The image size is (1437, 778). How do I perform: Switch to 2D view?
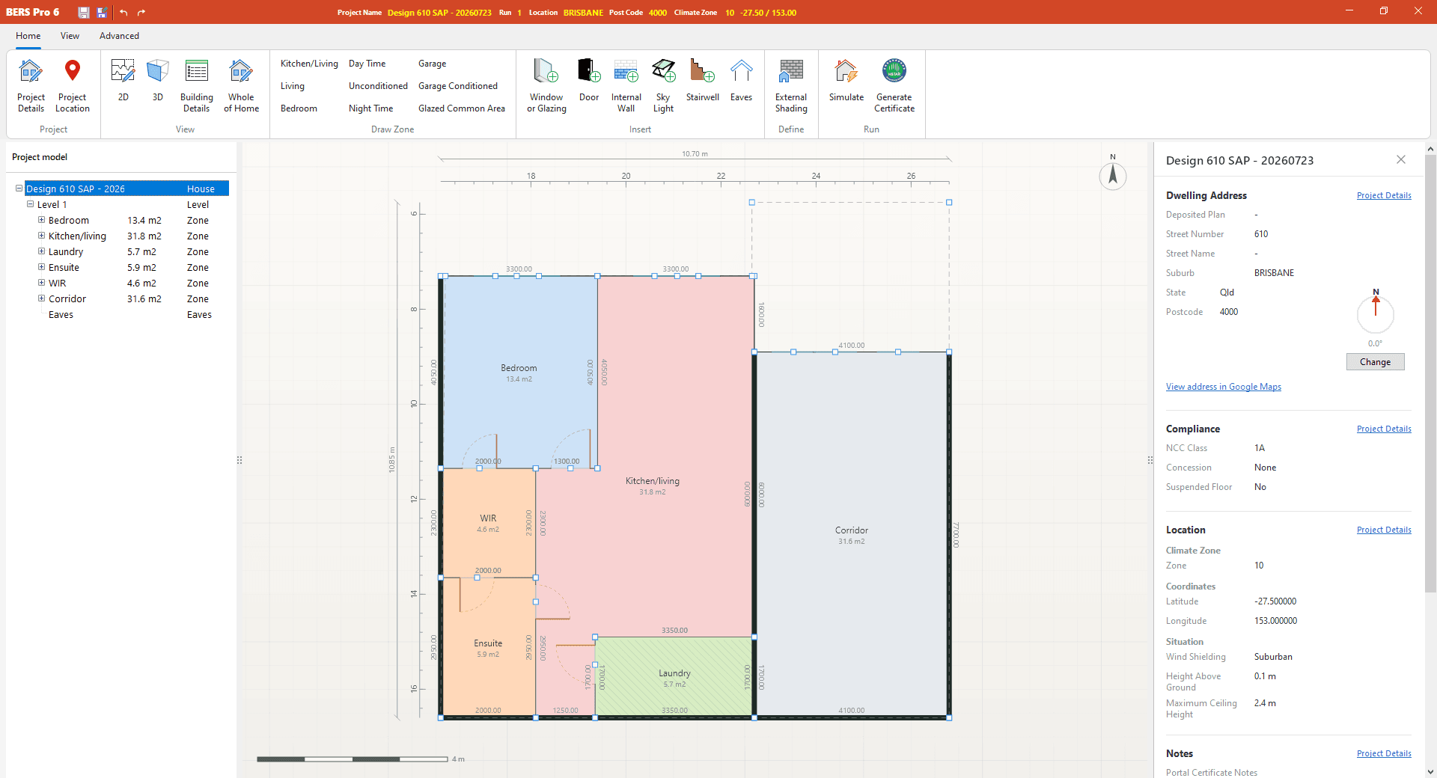pos(123,80)
